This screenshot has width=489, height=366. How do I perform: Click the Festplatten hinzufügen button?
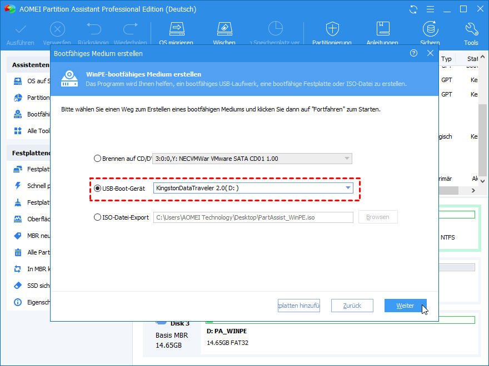pos(299,306)
